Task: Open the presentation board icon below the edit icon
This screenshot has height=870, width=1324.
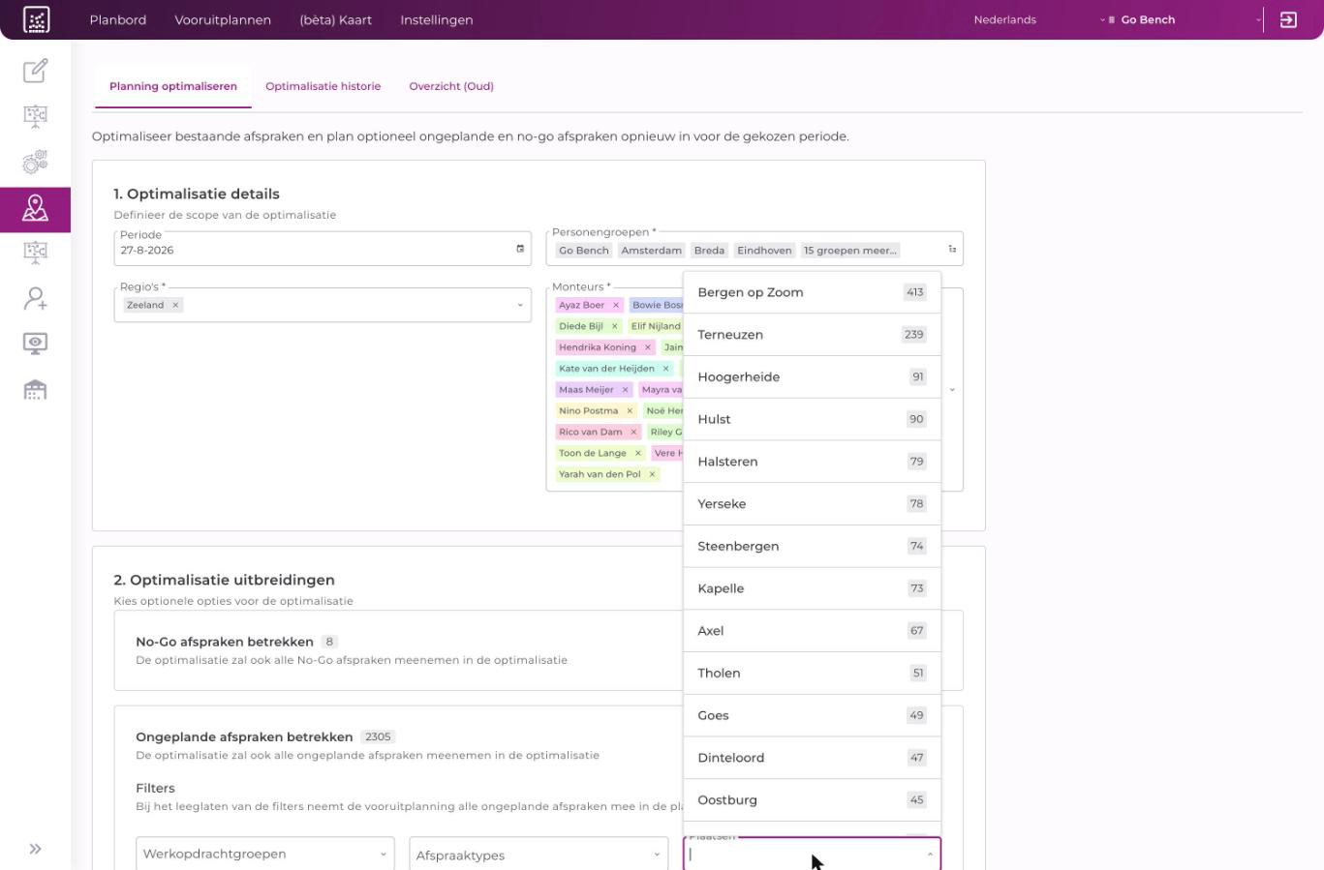Action: (35, 116)
